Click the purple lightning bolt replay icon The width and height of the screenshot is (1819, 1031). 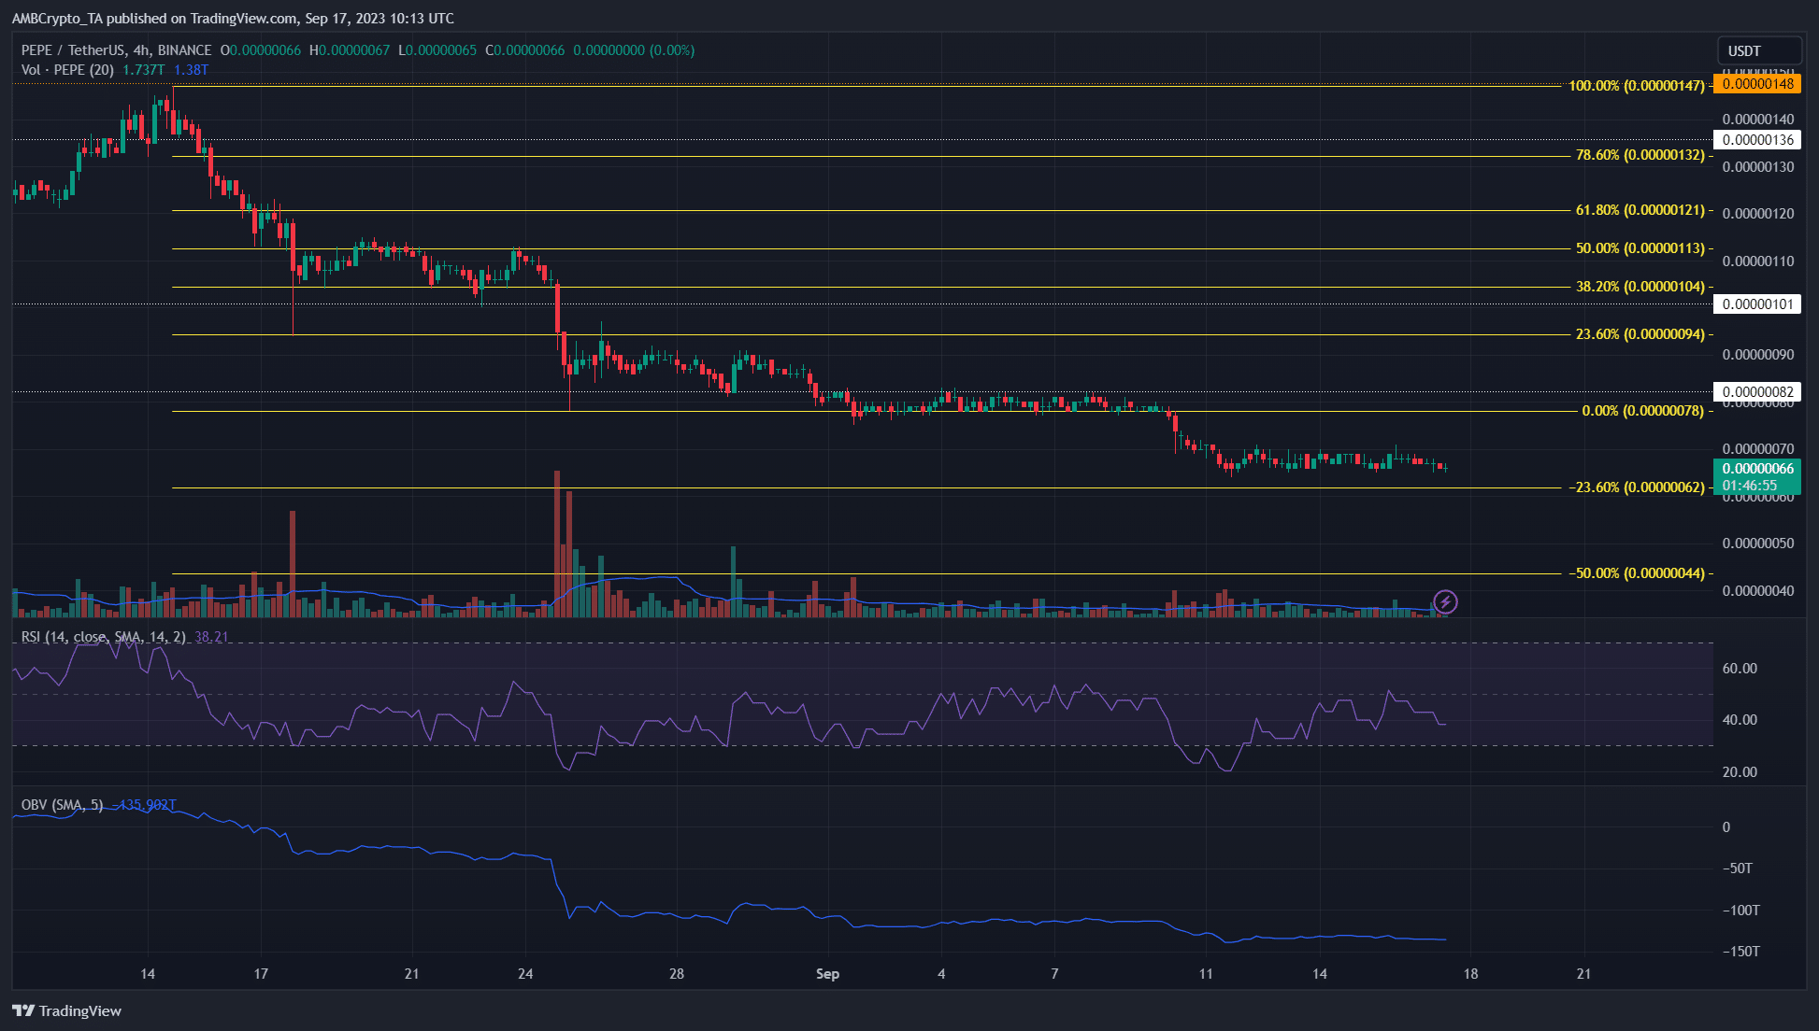pos(1445,601)
